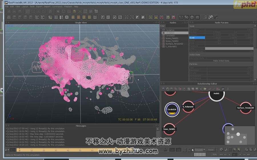Select Noise_Field01 in the Nodes list
This screenshot has height=160, width=257.
(172, 38)
